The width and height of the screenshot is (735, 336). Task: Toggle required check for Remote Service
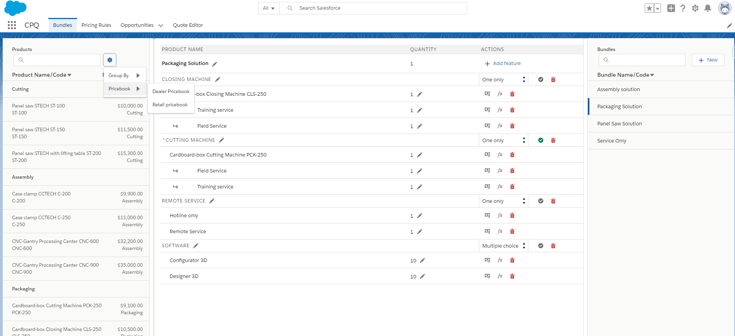click(541, 201)
